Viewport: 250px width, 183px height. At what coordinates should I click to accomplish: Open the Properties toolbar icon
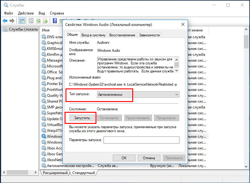(31, 21)
